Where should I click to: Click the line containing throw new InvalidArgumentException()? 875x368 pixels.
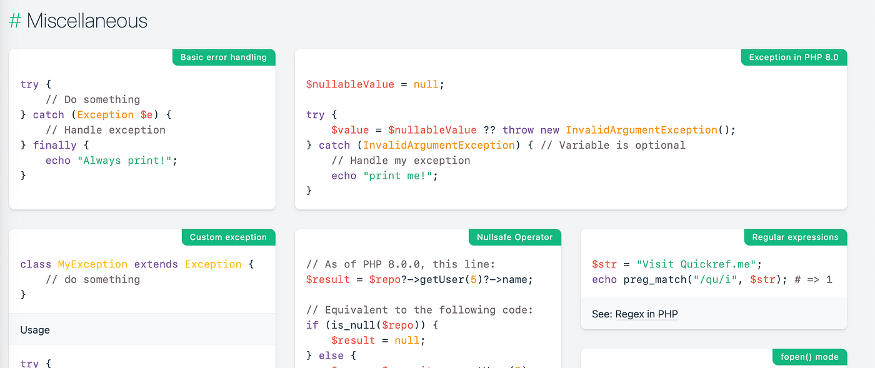[534, 130]
